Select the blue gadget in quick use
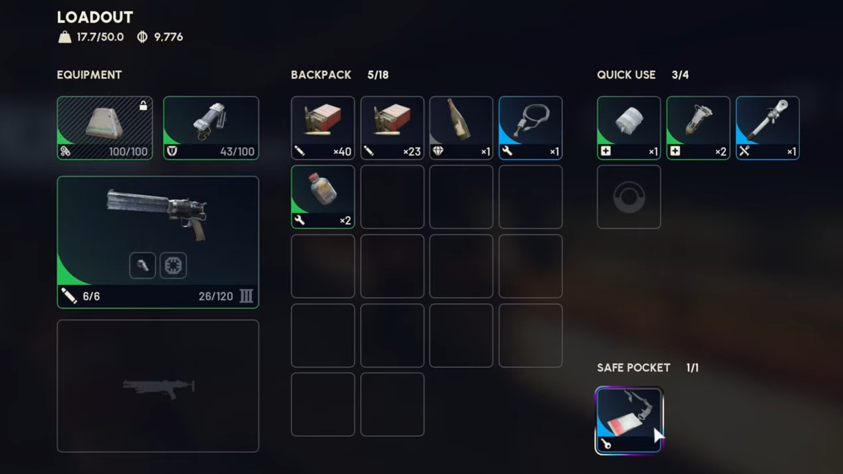The height and width of the screenshot is (474, 843). 767,128
